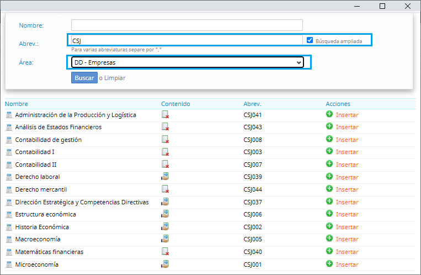This screenshot has height=275, width=421.
Task: Insert the Microeconomía subject
Action: 347,265
